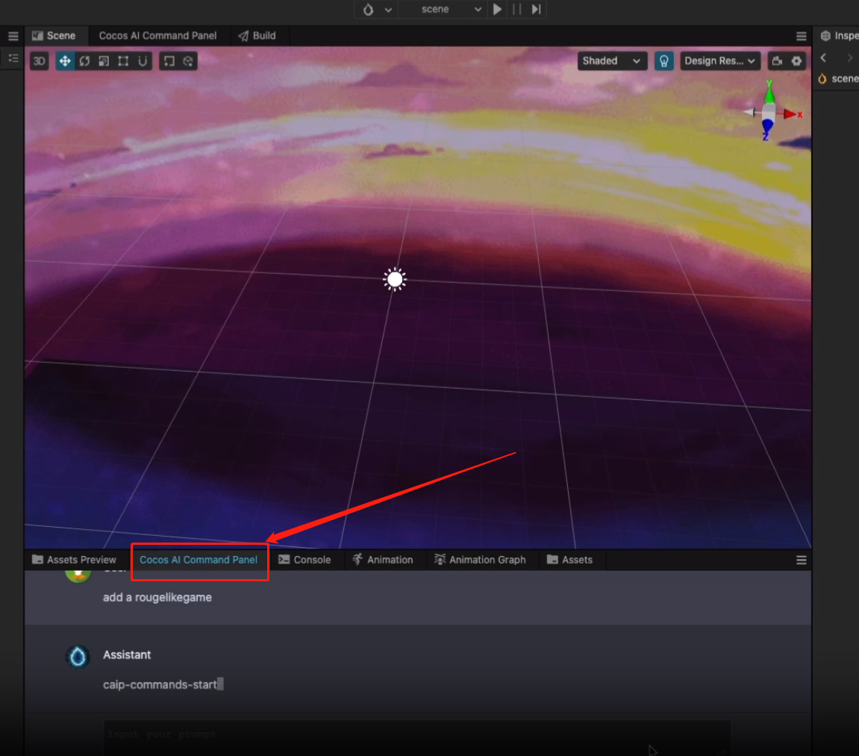Click the user message 'add a rougelikegame'
The image size is (859, 756).
(x=157, y=597)
